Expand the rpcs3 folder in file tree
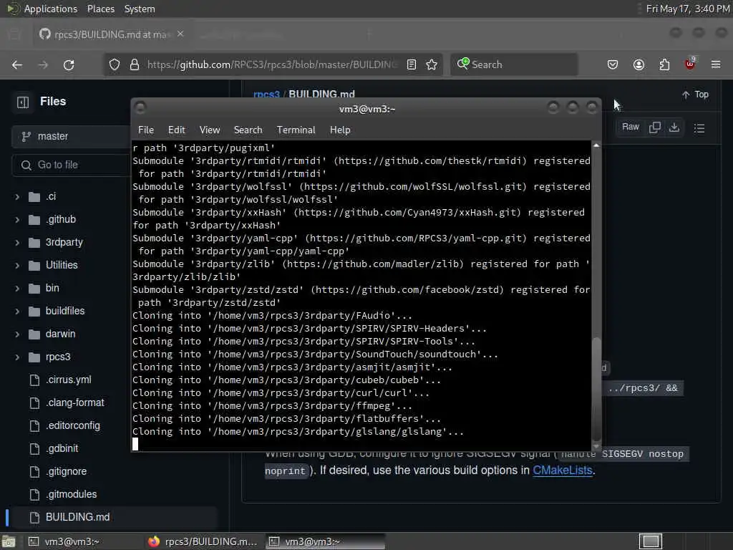 pyautogui.click(x=17, y=357)
